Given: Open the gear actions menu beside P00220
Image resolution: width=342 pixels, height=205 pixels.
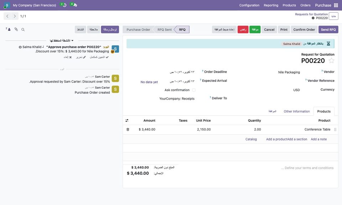Looking at the screenshot, I should pyautogui.click(x=313, y=18).
